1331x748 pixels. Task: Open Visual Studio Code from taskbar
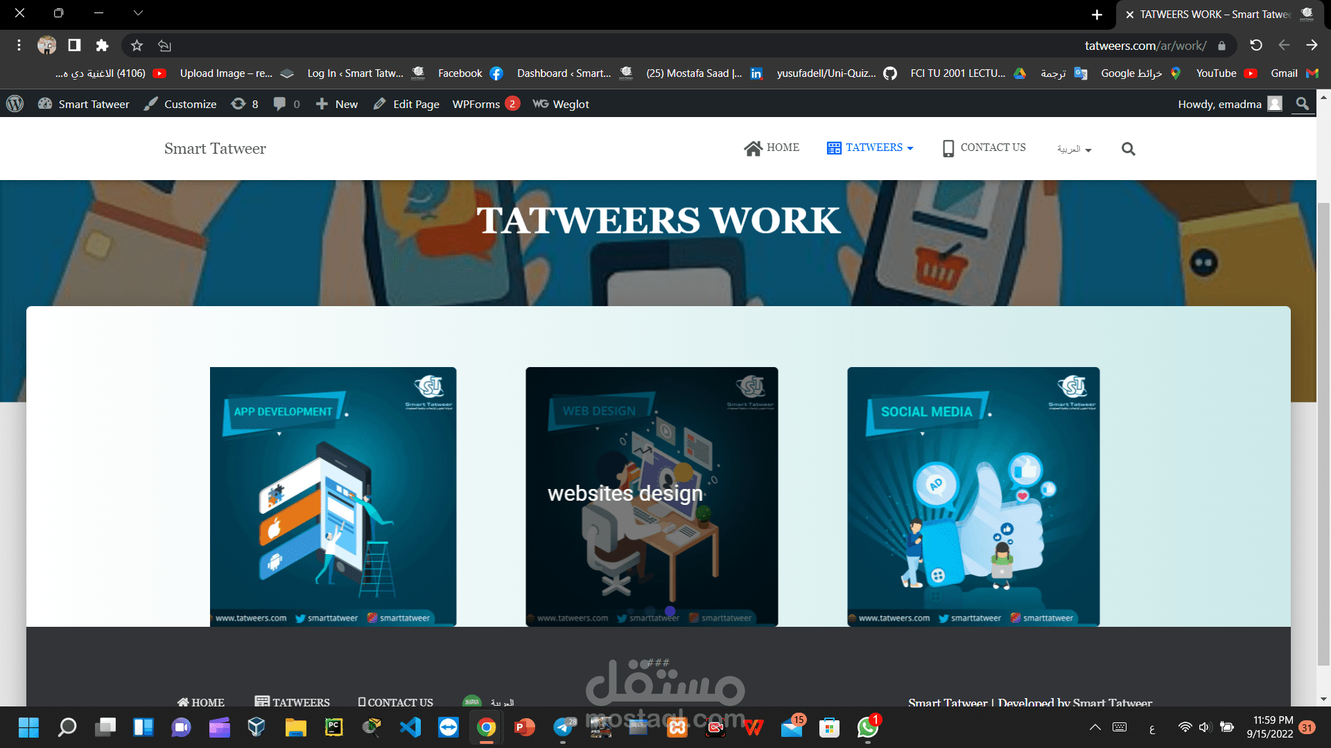coord(410,727)
